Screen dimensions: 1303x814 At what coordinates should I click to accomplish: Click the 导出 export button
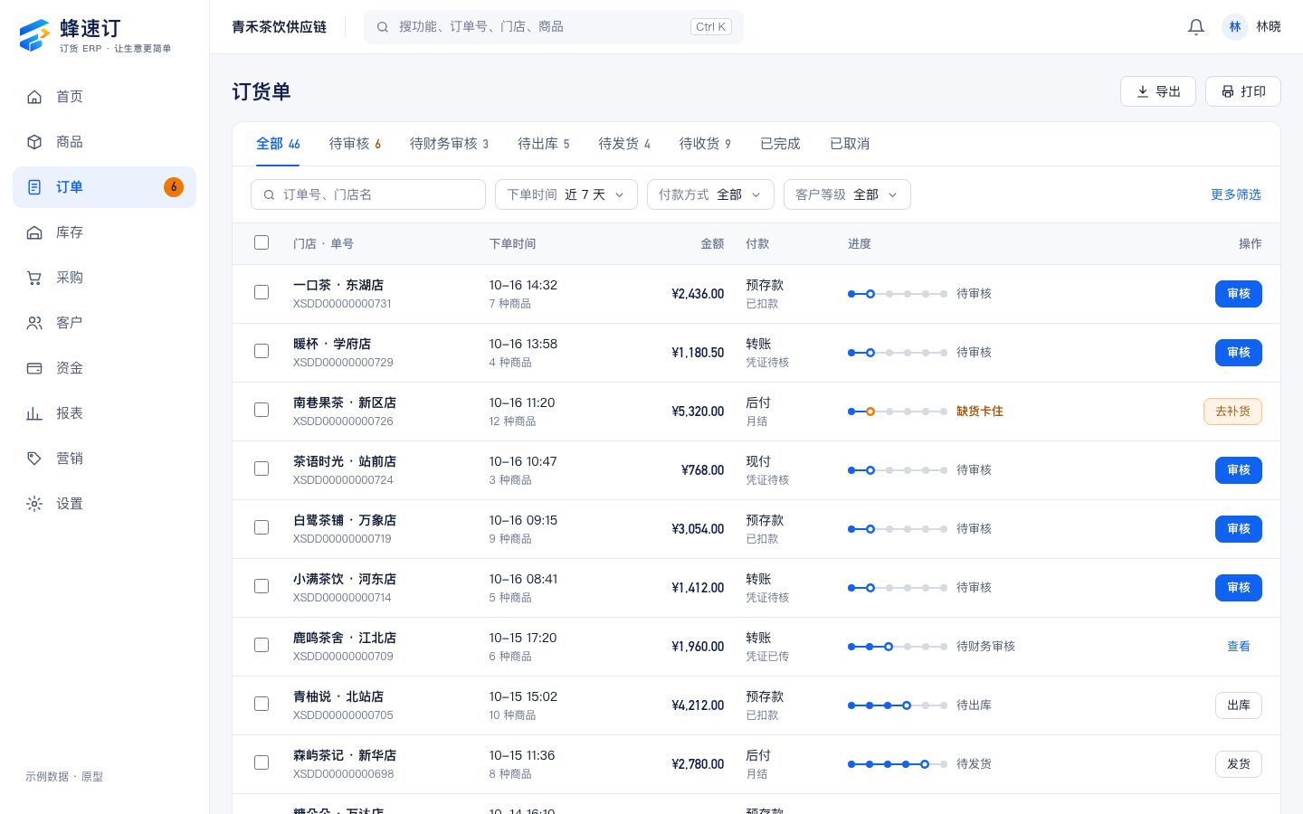(x=1158, y=91)
